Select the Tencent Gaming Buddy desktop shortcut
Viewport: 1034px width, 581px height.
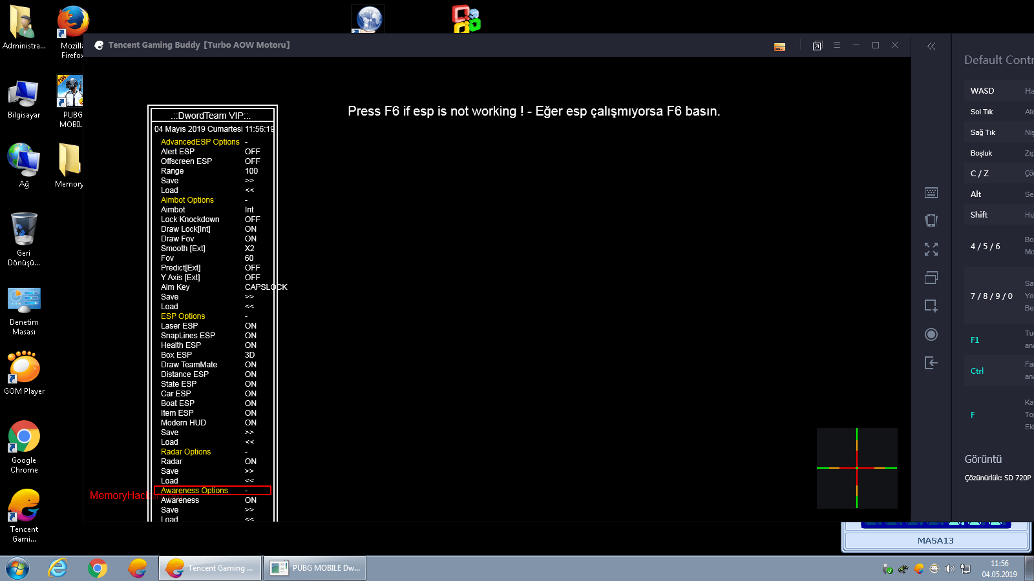click(24, 516)
